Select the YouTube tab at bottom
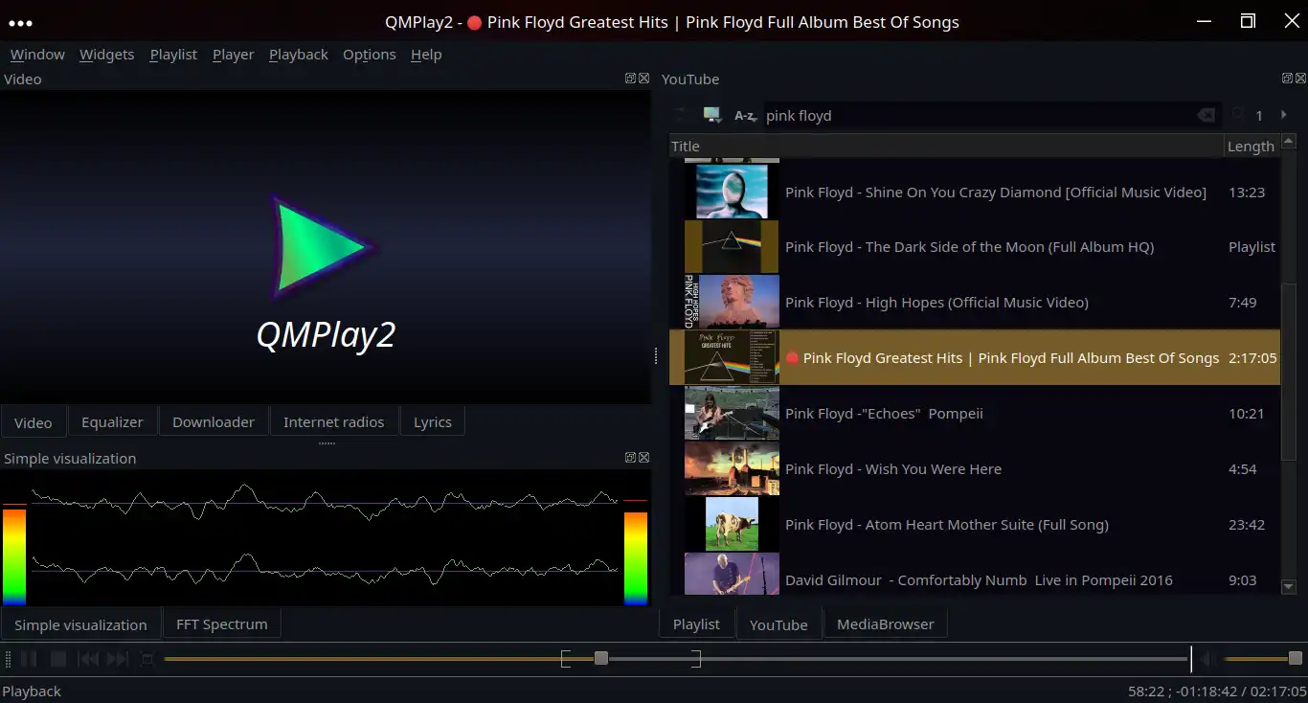The height and width of the screenshot is (703, 1308). coord(778,624)
